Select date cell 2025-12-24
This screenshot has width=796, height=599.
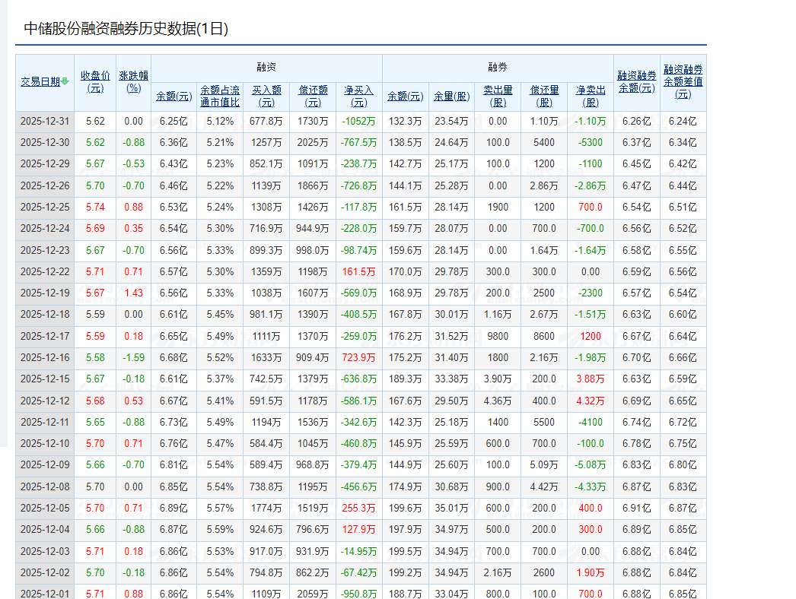(x=45, y=228)
